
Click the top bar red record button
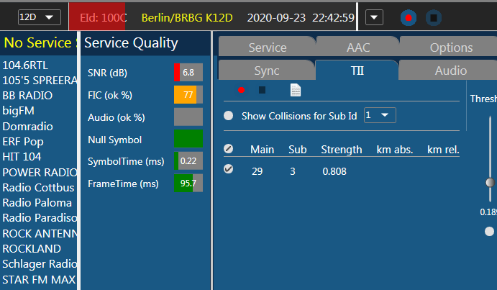click(409, 17)
